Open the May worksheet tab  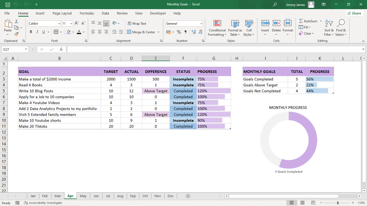point(83,196)
